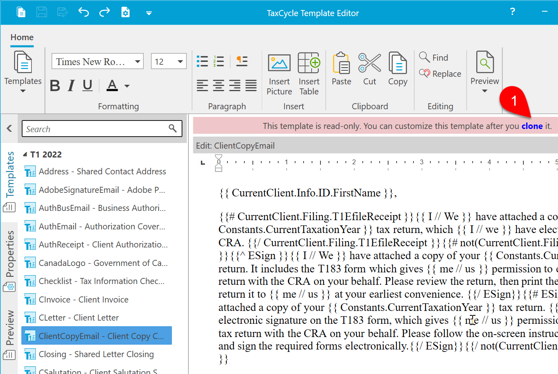Click the Save icon in title bar

tap(42, 12)
